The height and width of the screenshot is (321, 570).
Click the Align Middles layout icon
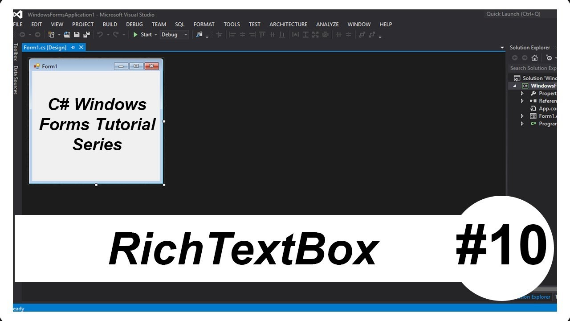click(272, 35)
